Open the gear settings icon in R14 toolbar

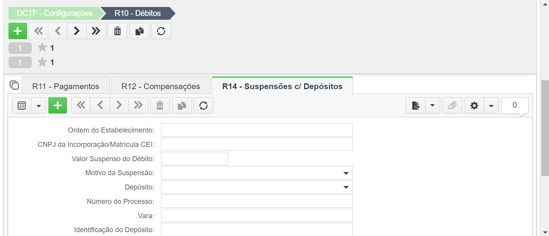click(474, 105)
